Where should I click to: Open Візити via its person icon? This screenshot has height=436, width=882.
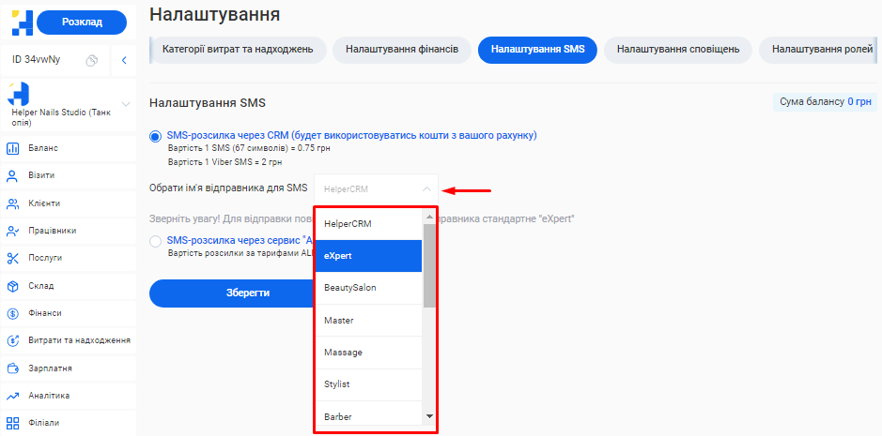[13, 175]
